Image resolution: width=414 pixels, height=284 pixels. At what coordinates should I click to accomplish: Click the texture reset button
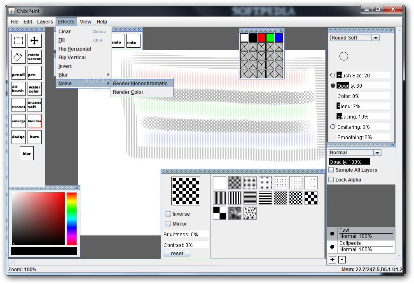[x=177, y=254]
